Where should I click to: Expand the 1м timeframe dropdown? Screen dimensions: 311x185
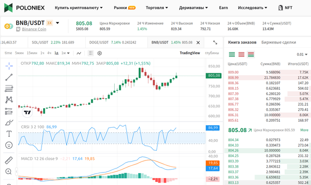tap(66, 53)
